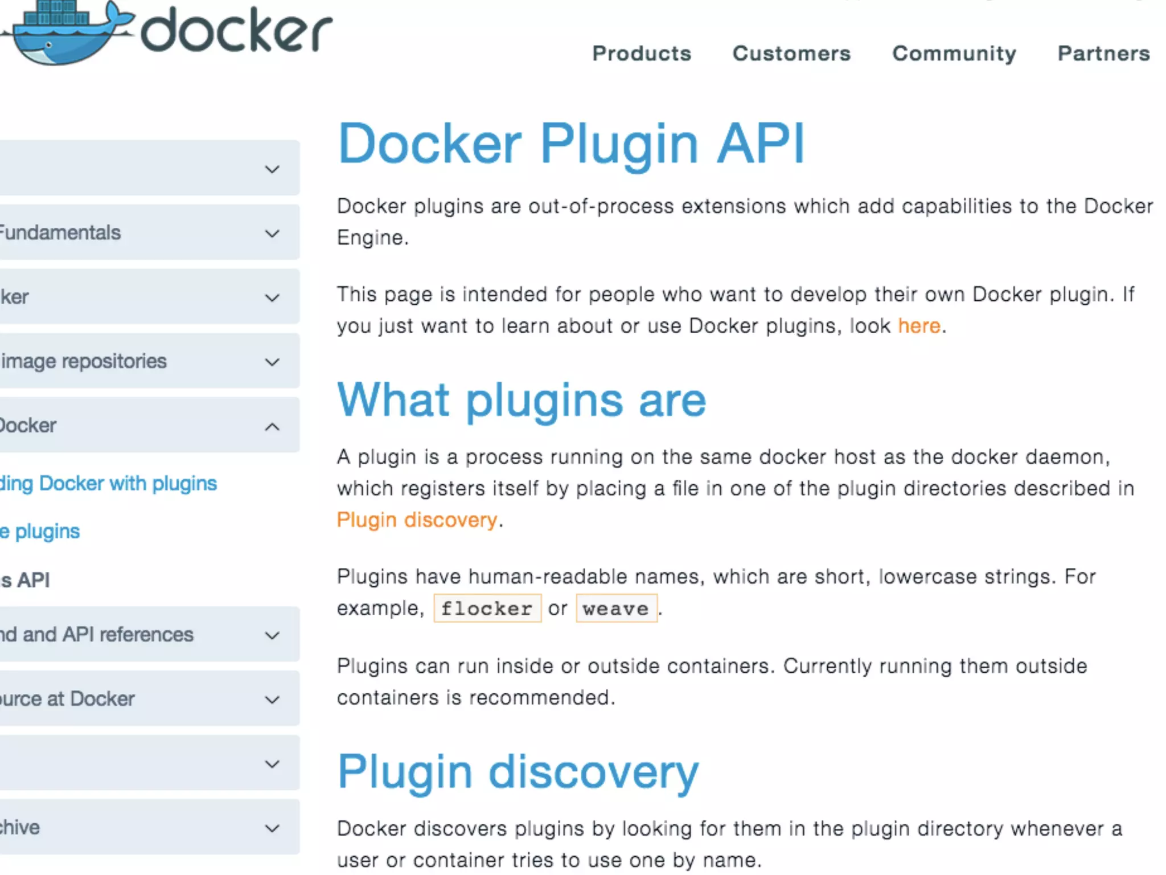
Task: Click the 'Plugin discovery' section heading
Action: pos(518,772)
